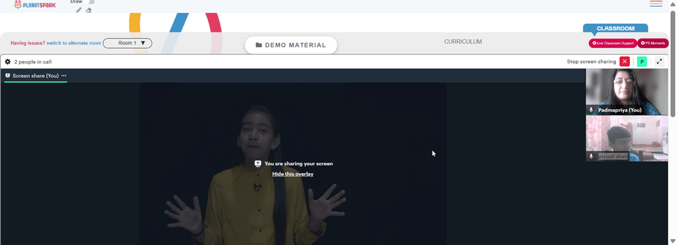This screenshot has height=245, width=677.
Task: Select the Screen share (You) tab
Action: coord(35,76)
